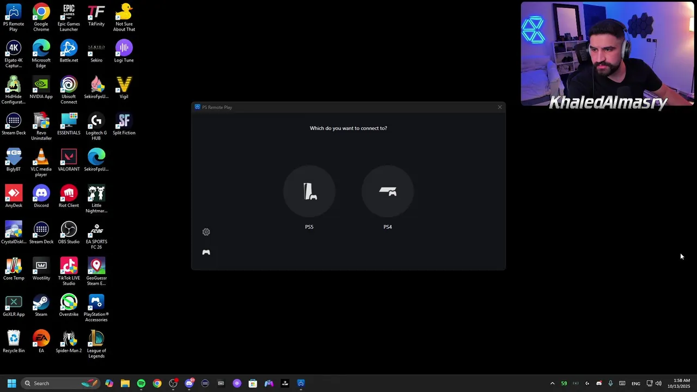Open CrystalDiskInfo desktop icon
697x392 pixels.
[14, 232]
